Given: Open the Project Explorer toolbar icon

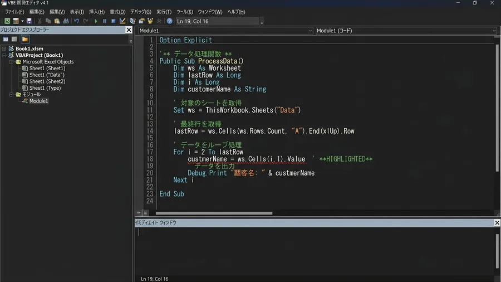Looking at the screenshot, I should click(x=132, y=21).
